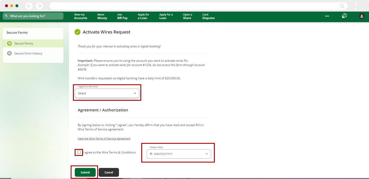
Task: Click the calendar icon in Today's date field
Action: [151, 154]
